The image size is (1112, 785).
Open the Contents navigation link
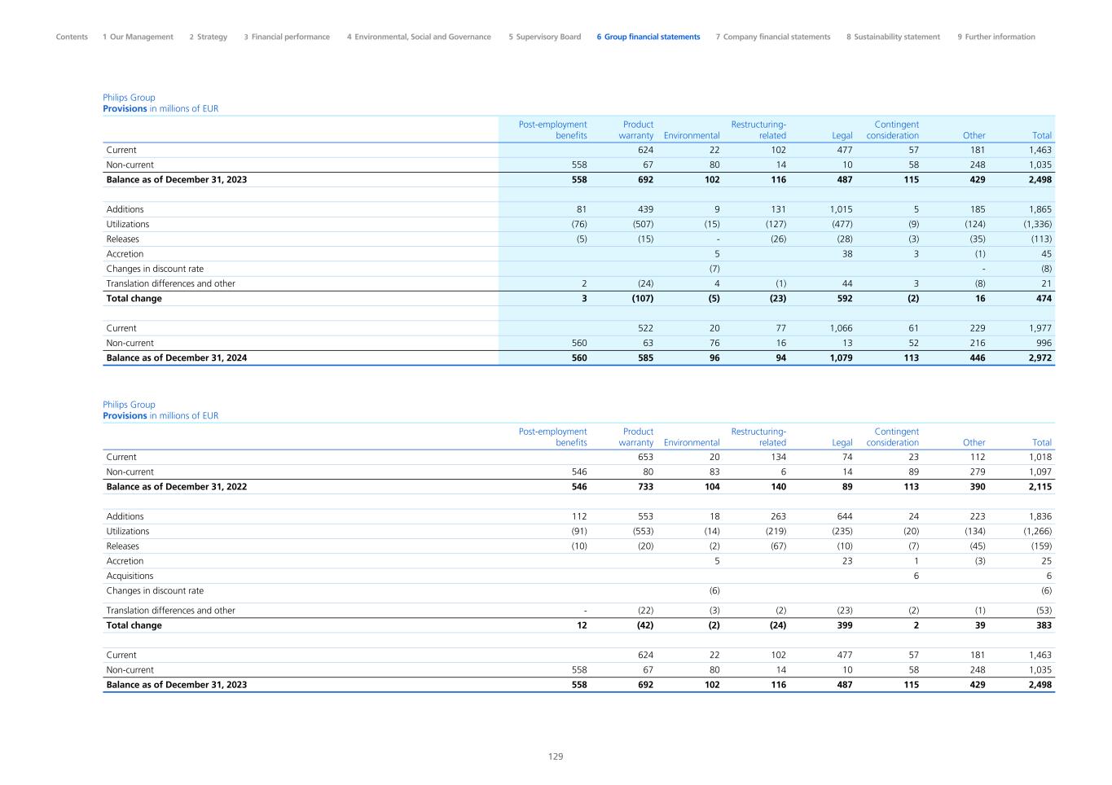coord(72,37)
